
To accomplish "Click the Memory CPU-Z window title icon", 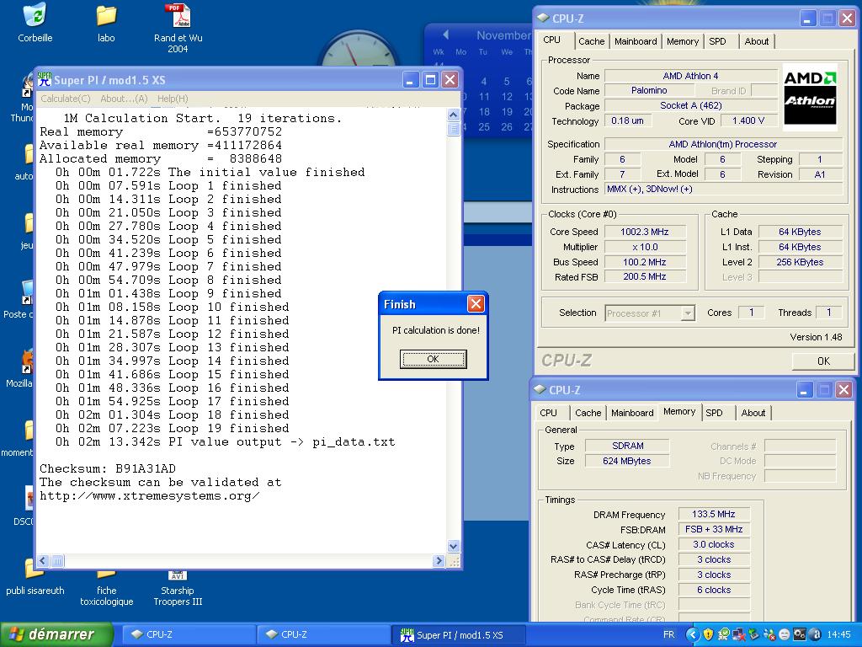I will [x=540, y=389].
